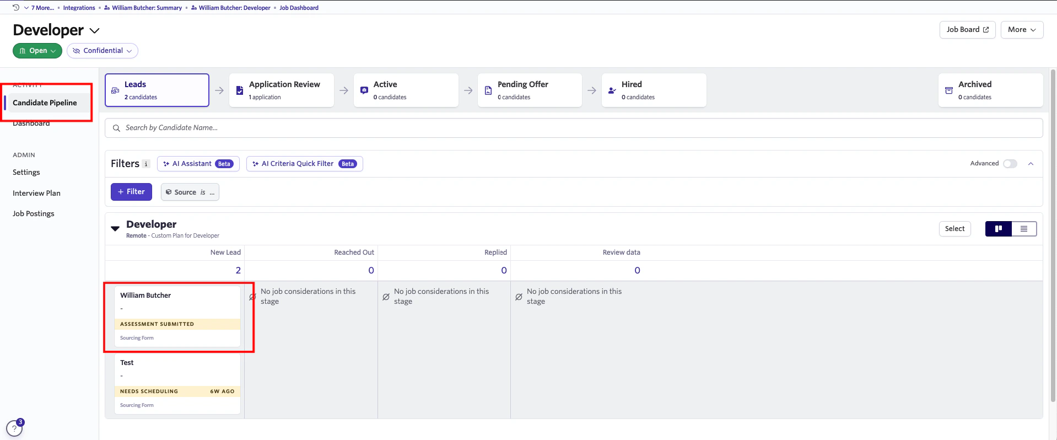
Task: Click the Filters info icon
Action: [x=146, y=164]
